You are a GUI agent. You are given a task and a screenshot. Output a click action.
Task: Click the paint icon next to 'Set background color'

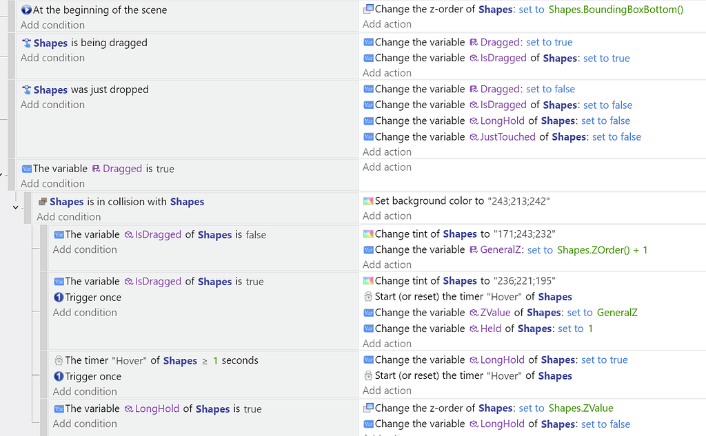click(x=369, y=201)
